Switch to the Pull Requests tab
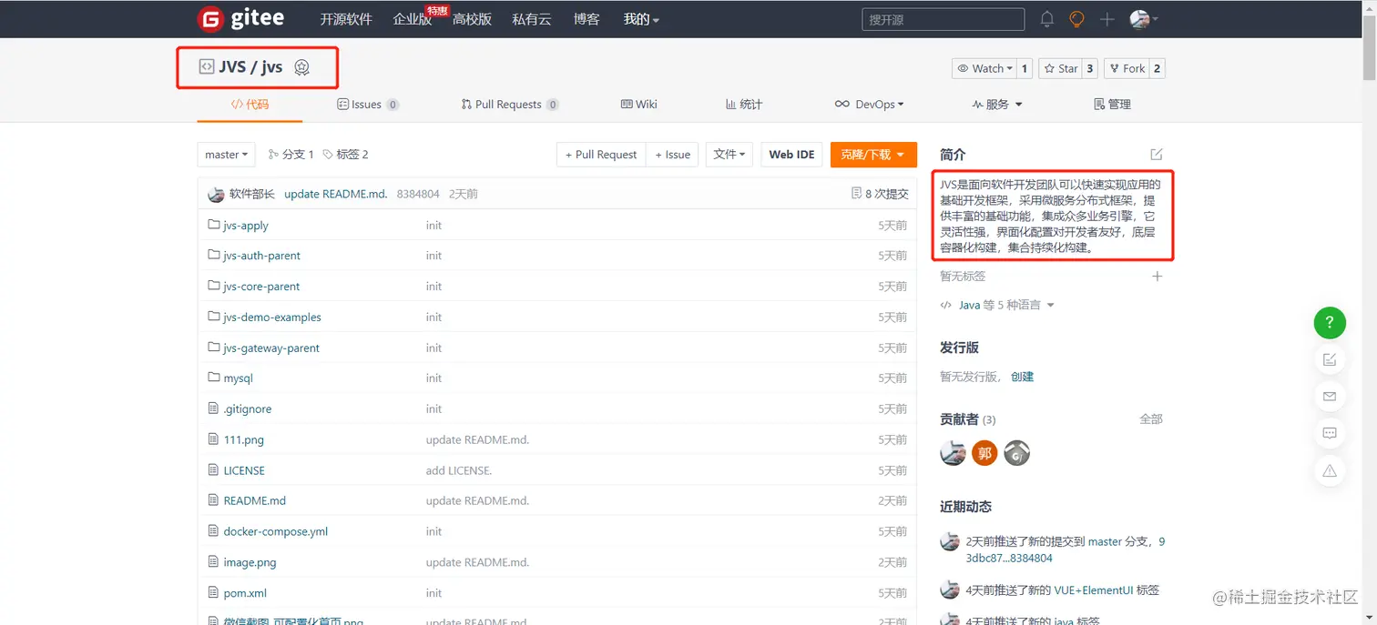This screenshot has height=625, width=1377. [510, 105]
